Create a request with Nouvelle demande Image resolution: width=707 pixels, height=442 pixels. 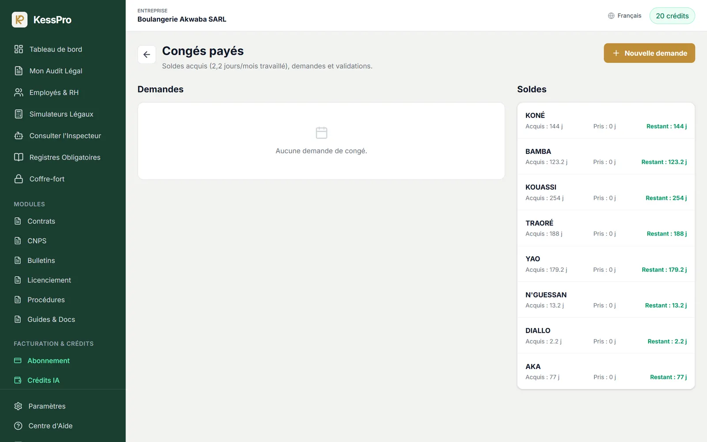pos(649,53)
